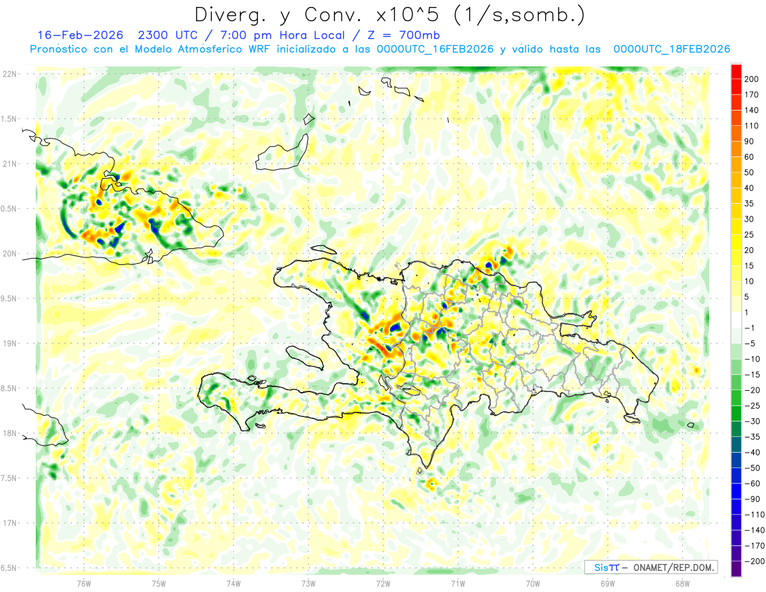Click the positive "35" legend value
The image size is (766, 592).
pyautogui.click(x=749, y=204)
